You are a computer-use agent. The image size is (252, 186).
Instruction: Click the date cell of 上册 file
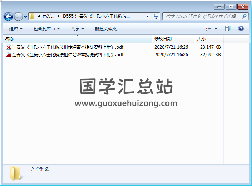171,47
